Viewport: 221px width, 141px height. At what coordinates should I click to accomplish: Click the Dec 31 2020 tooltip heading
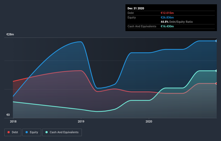(x=136, y=8)
